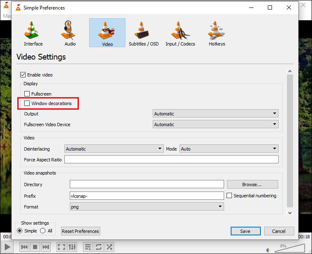
Task: Open Subtitles / OSD preferences
Action: coord(144,33)
